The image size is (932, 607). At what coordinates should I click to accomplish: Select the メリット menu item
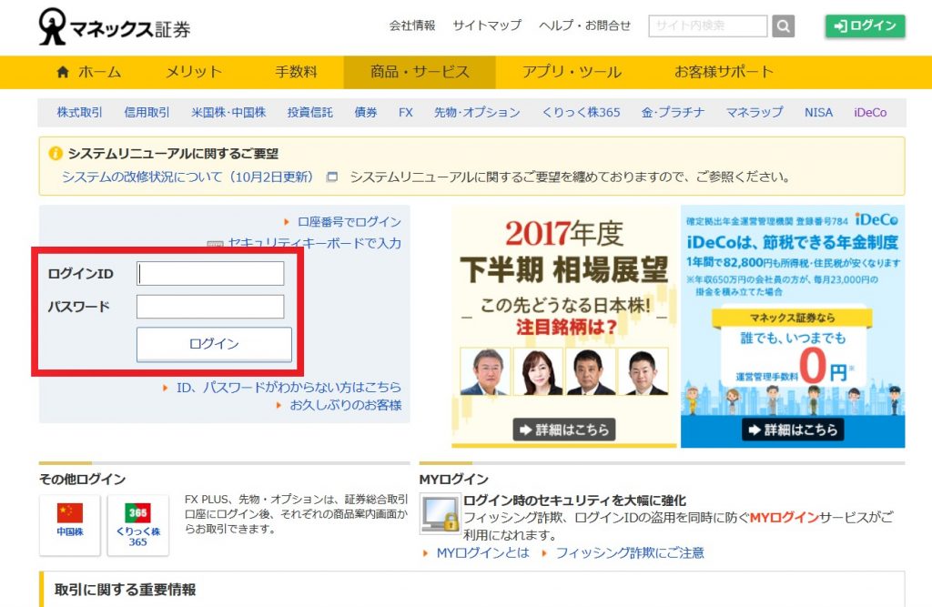click(193, 72)
